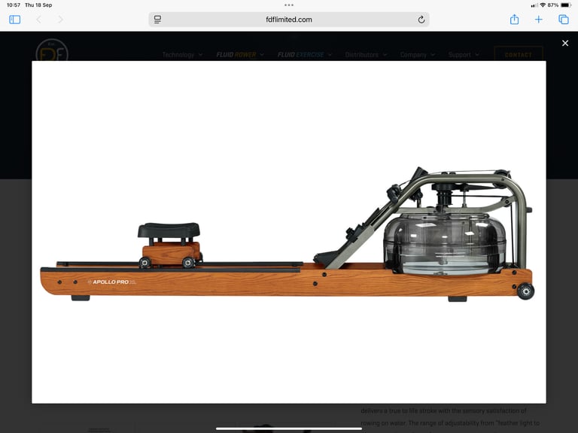Reload the current page
Image resolution: width=578 pixels, height=433 pixels.
coord(421,20)
